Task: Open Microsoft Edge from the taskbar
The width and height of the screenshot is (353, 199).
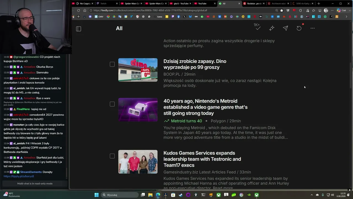Action: [x=158, y=195]
